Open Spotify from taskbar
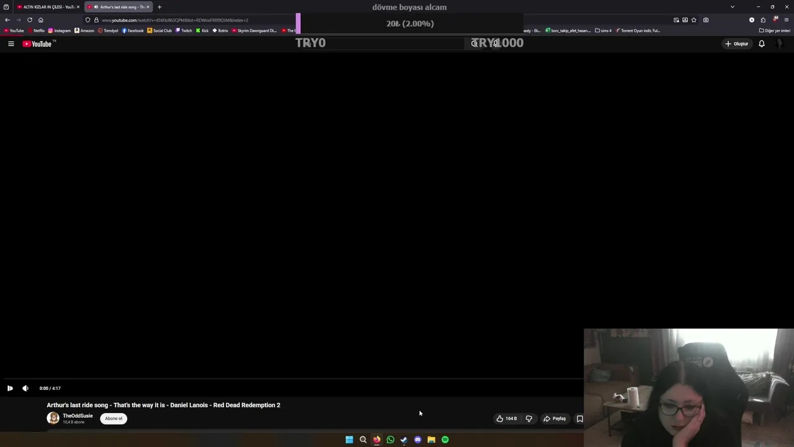This screenshot has height=447, width=794. point(445,440)
